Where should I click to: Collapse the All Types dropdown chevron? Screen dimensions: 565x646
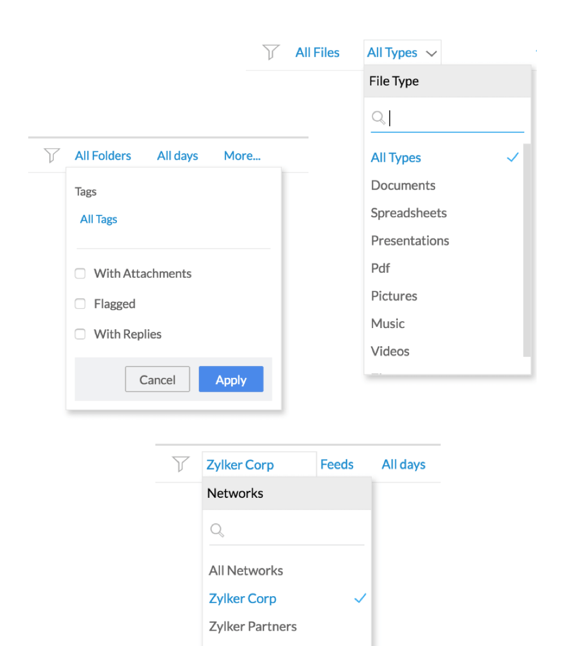(x=432, y=54)
